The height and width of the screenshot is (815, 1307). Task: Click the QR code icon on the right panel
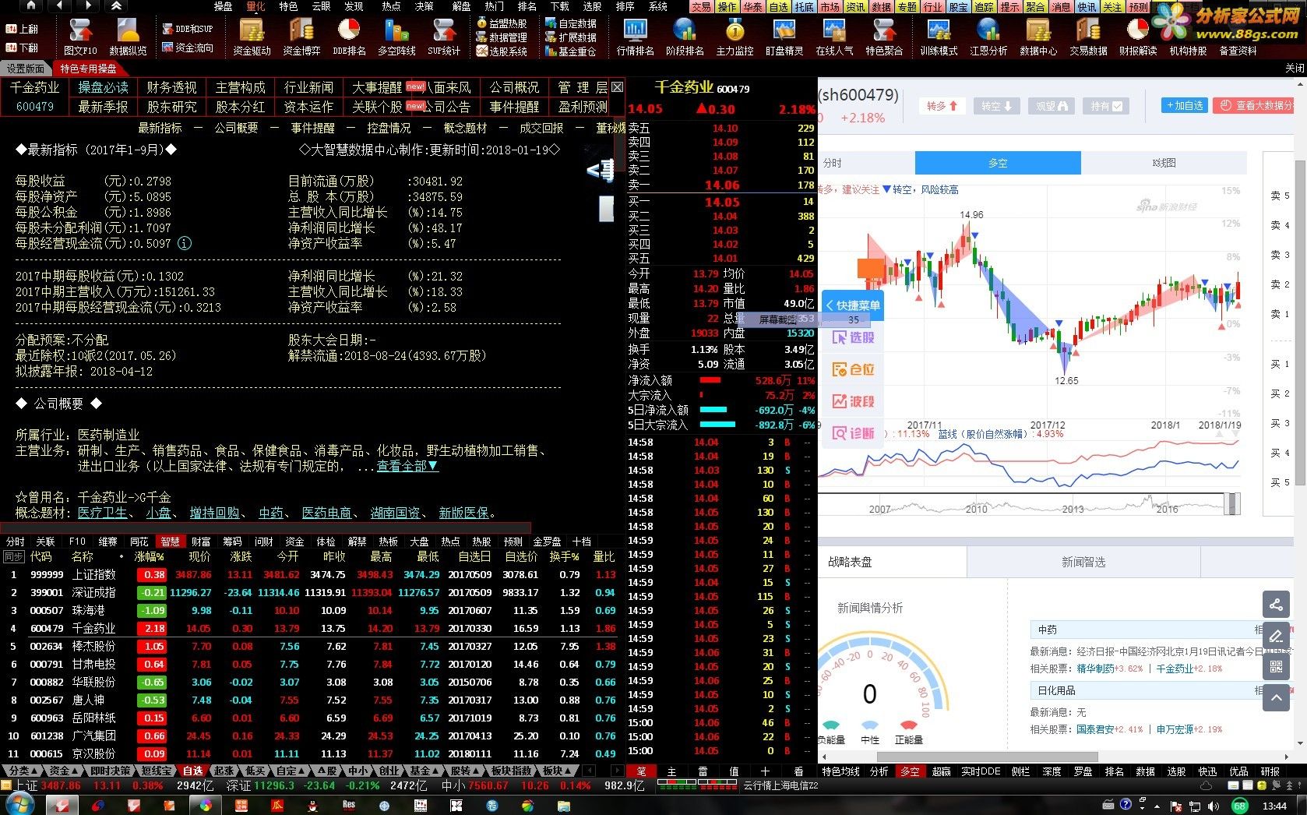1276,667
